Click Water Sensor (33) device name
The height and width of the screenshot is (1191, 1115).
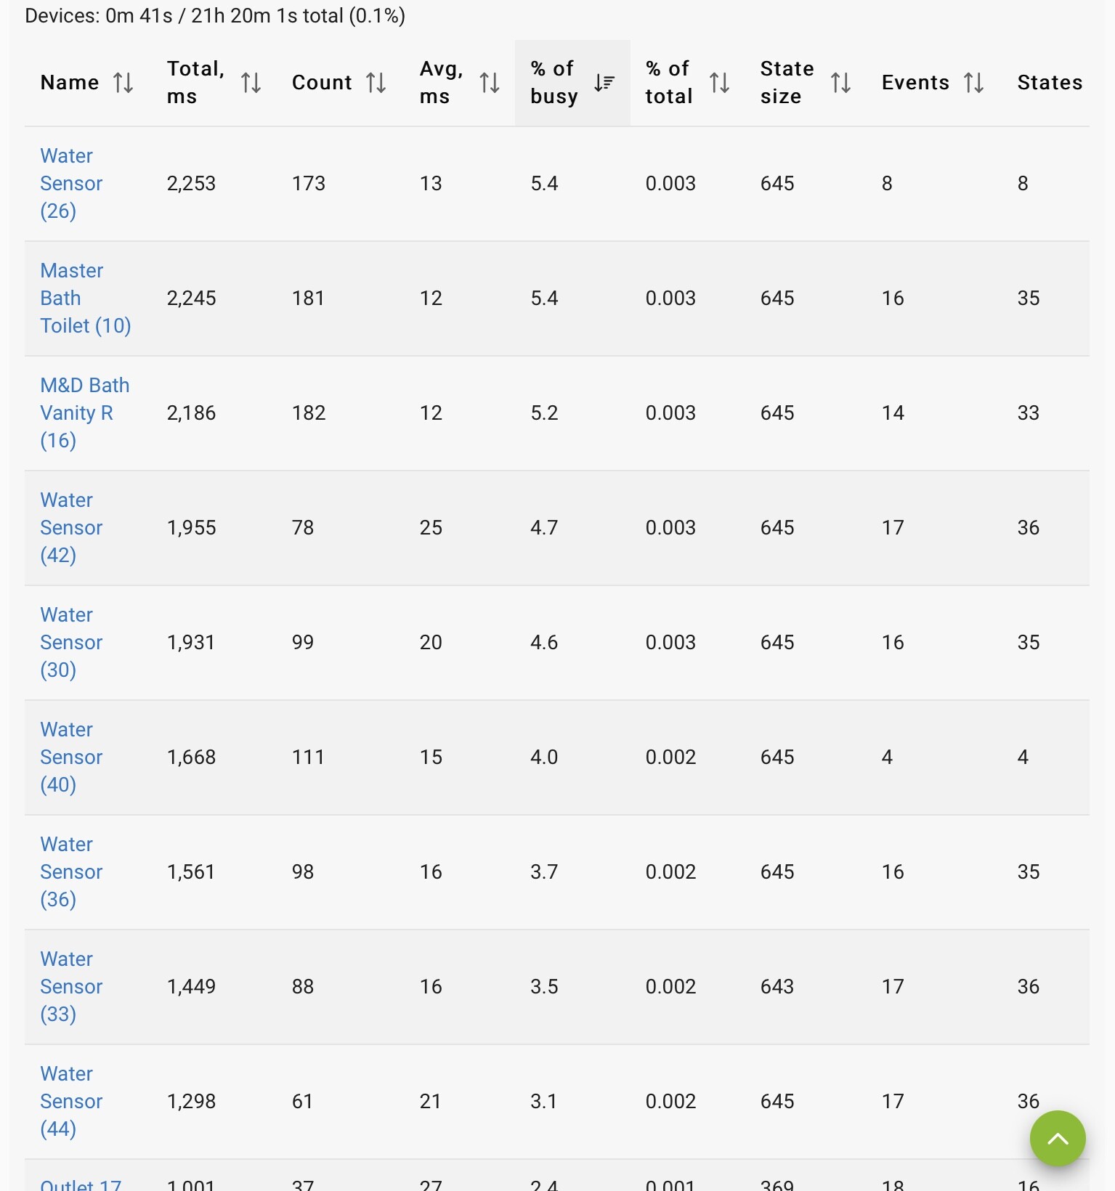point(71,986)
